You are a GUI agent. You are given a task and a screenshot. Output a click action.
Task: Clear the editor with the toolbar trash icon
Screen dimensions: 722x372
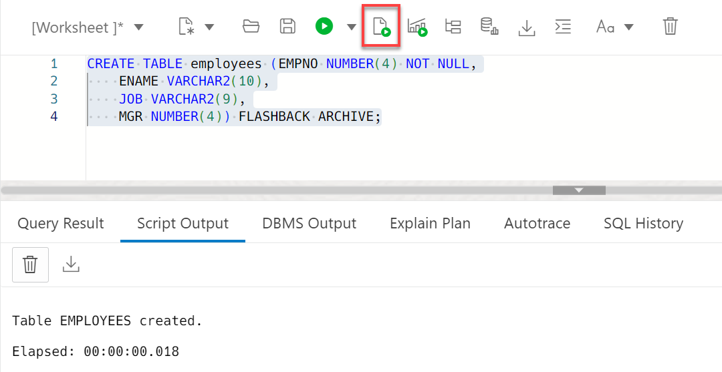point(670,27)
